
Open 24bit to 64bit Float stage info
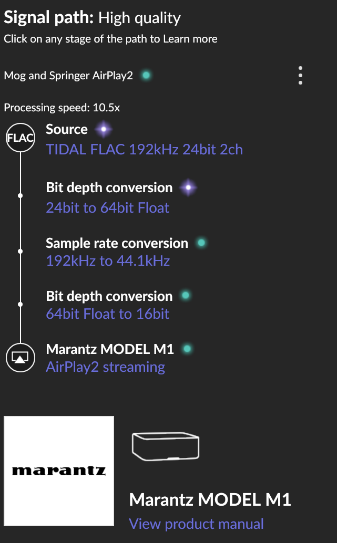(107, 208)
